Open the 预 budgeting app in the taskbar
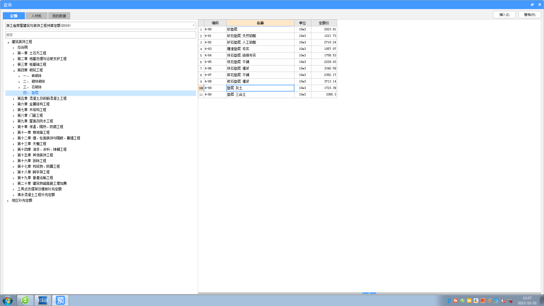This screenshot has width=544, height=306. pyautogui.click(x=60, y=300)
